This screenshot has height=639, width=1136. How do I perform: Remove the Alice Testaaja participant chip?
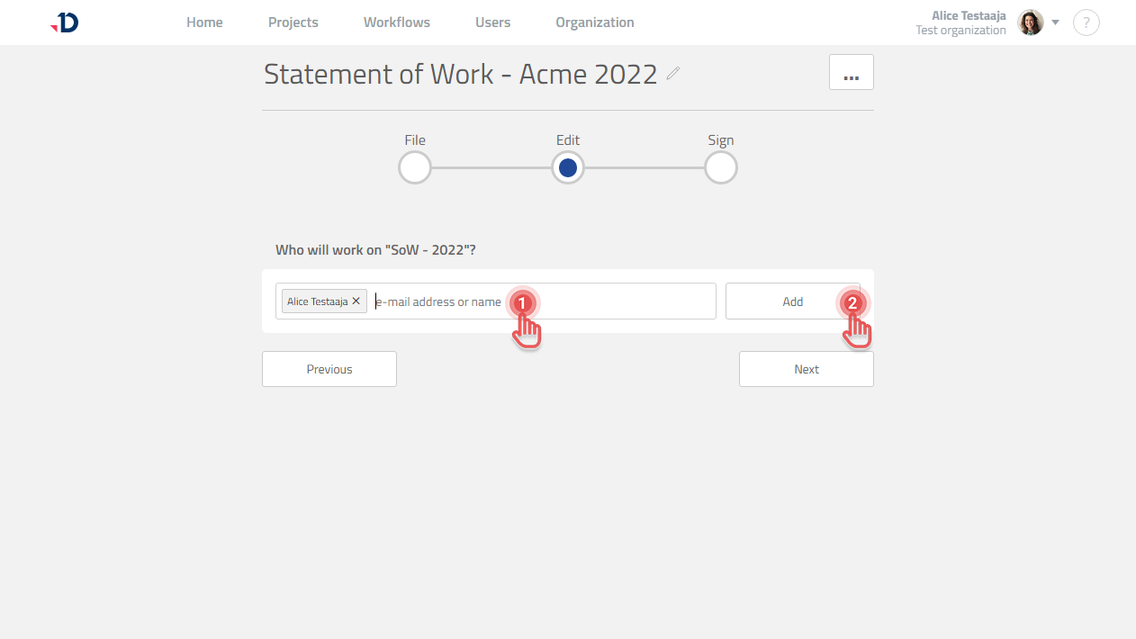[x=356, y=301]
